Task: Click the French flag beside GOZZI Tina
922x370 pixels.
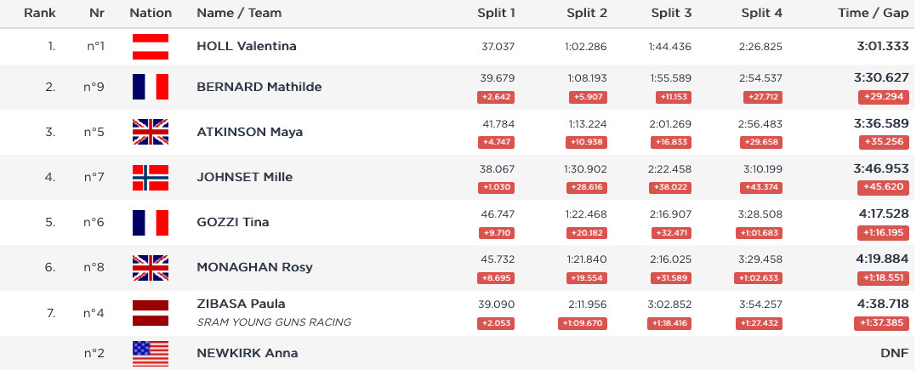Action: click(x=151, y=222)
